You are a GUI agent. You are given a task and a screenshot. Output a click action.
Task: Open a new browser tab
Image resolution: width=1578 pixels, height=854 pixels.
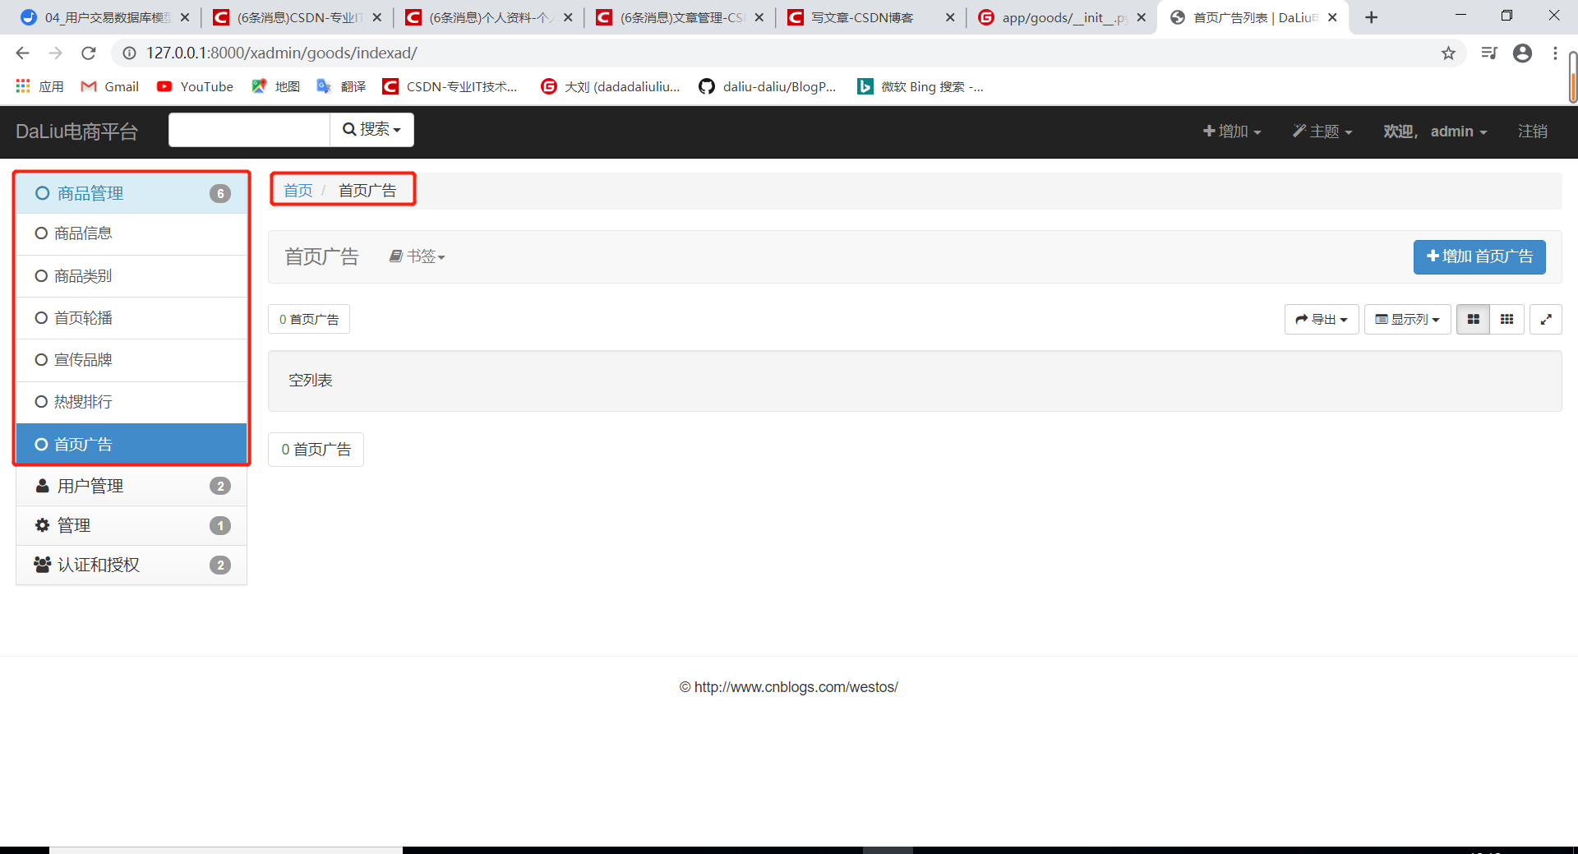pos(1372,17)
